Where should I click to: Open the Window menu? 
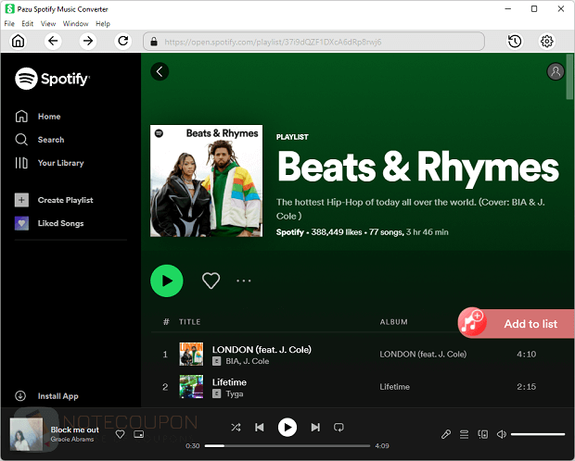[x=75, y=24]
